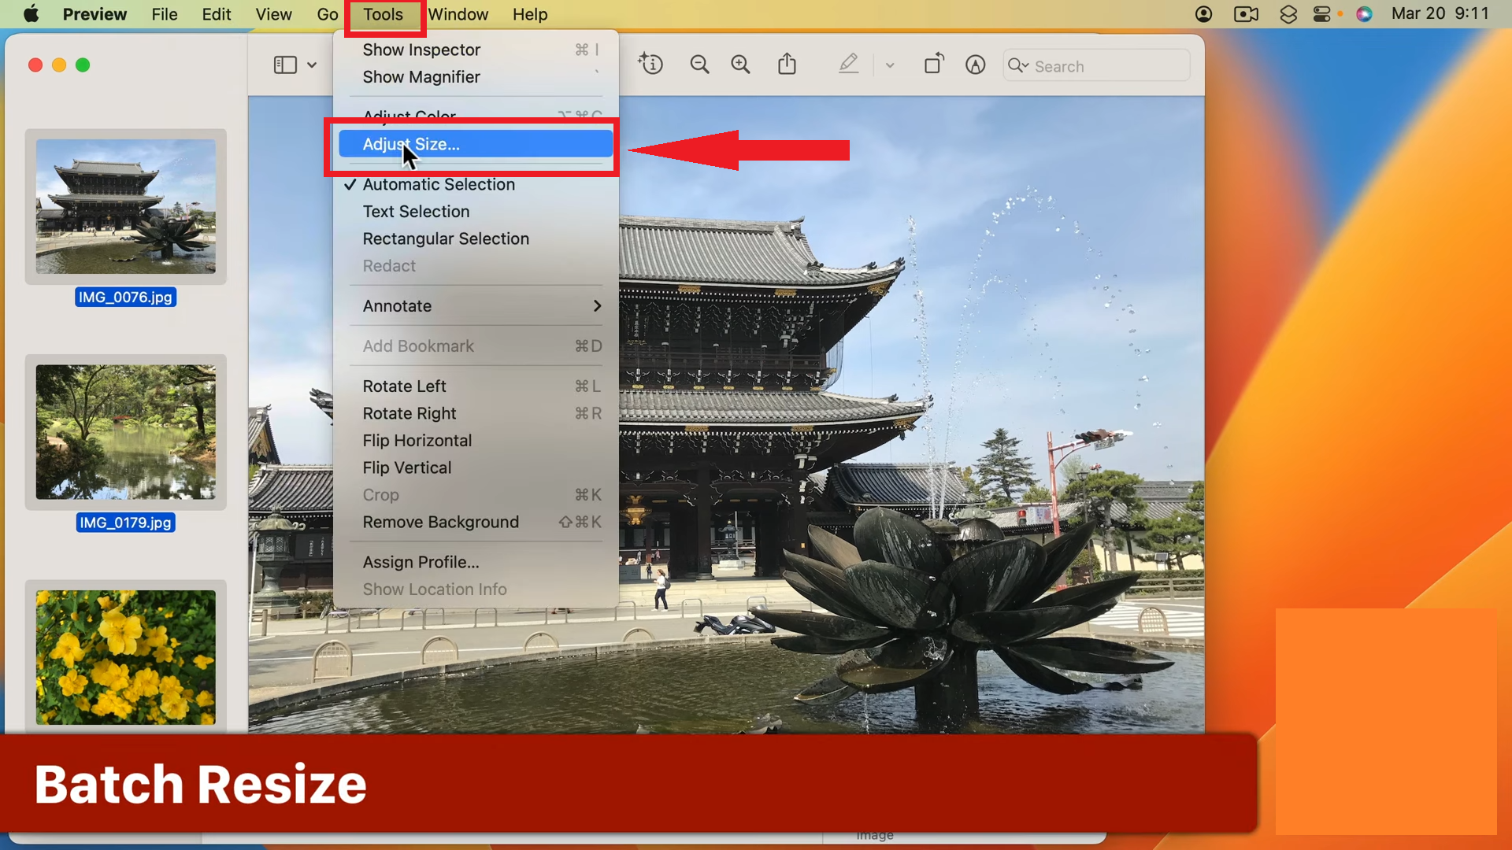Select Text Selection mode
The height and width of the screenshot is (850, 1512).
click(416, 212)
